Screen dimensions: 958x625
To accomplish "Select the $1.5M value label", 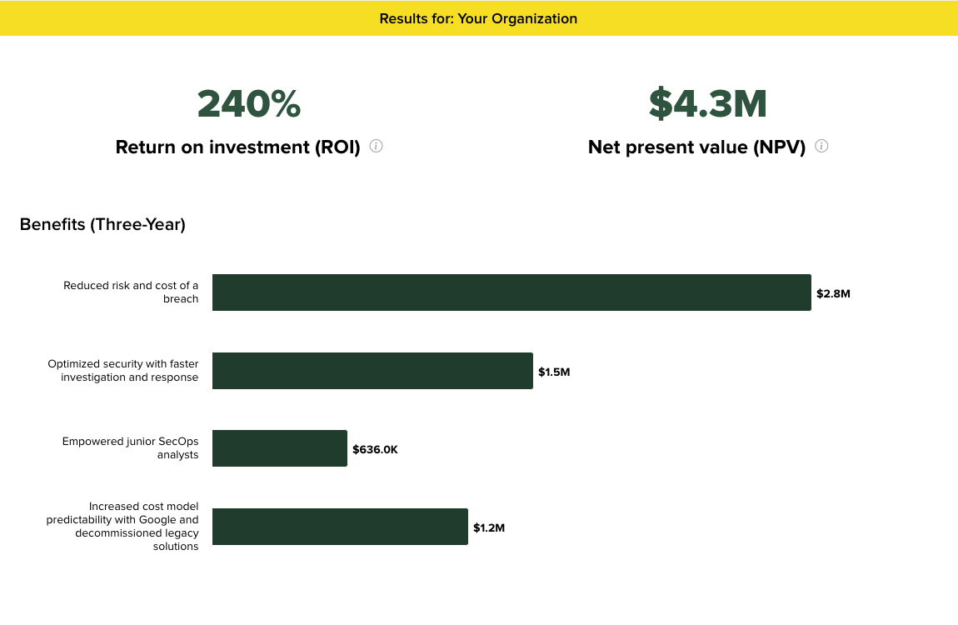I will [553, 372].
